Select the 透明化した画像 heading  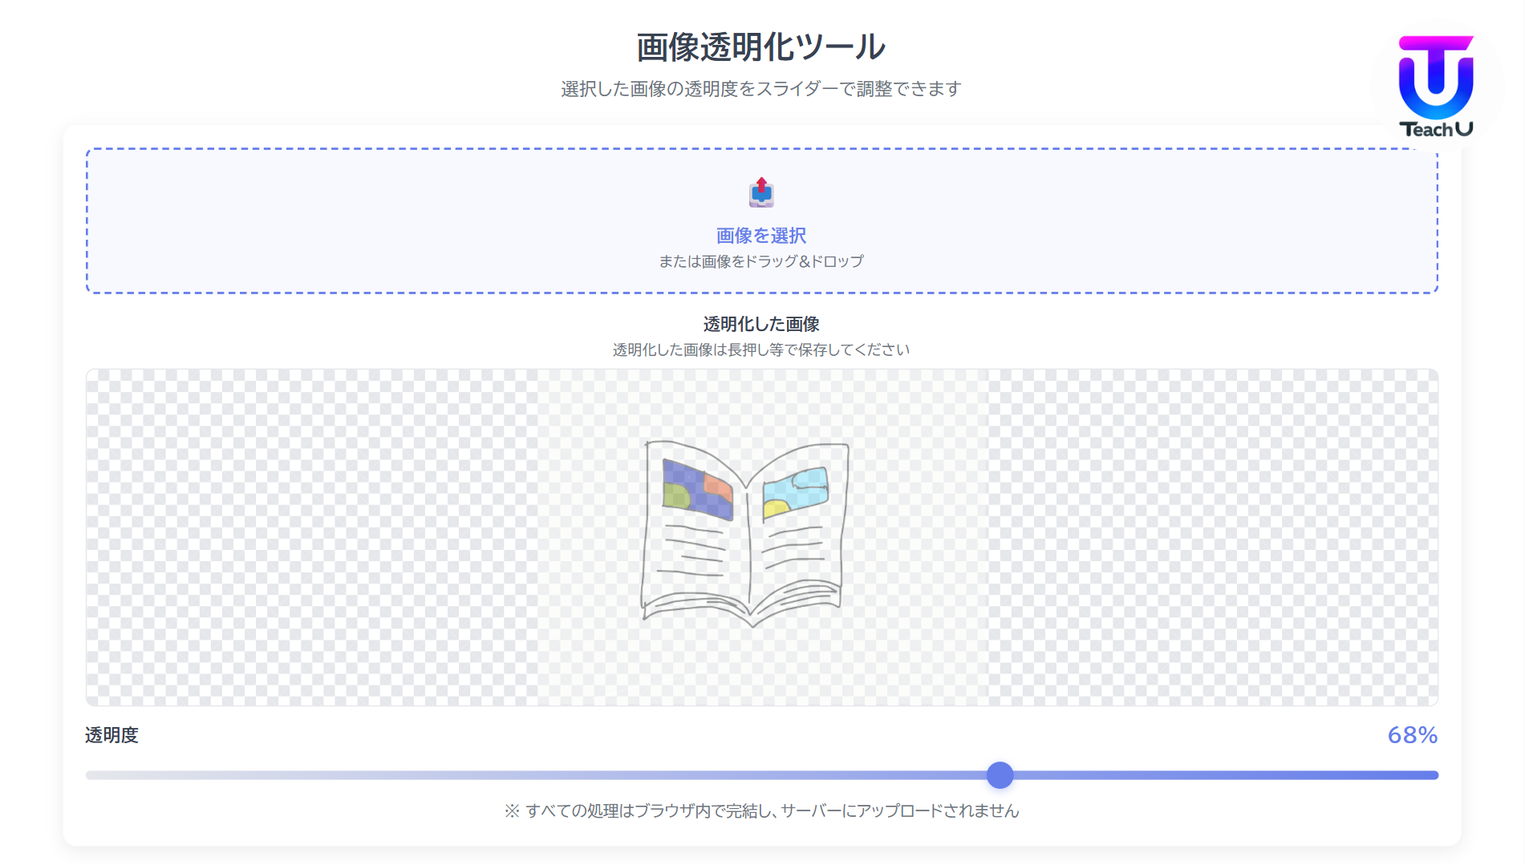[761, 325]
